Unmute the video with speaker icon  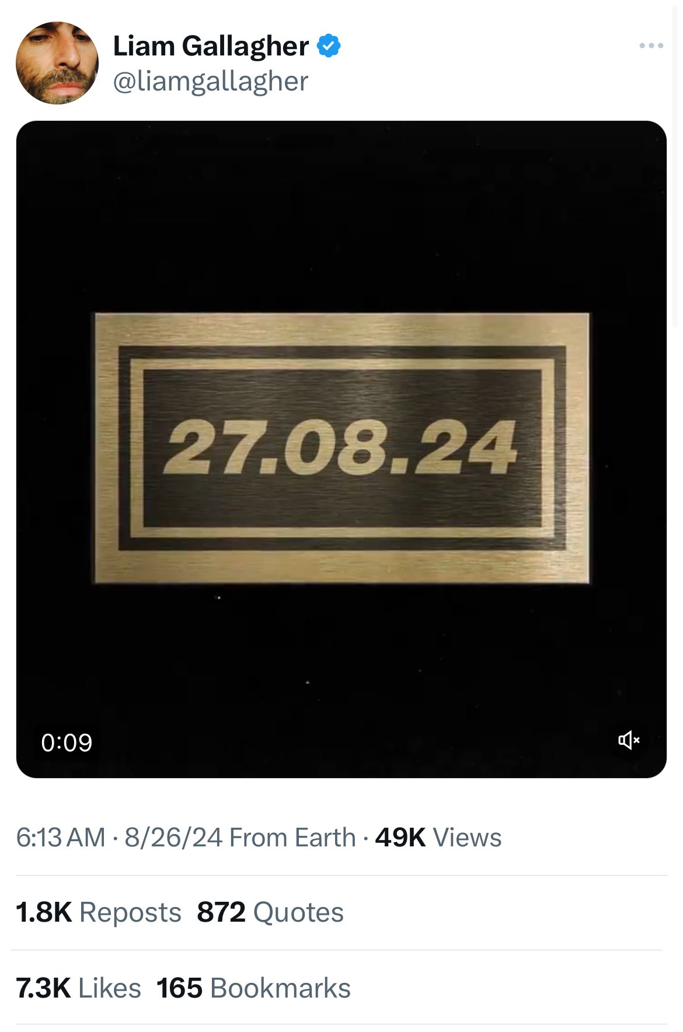tap(629, 740)
